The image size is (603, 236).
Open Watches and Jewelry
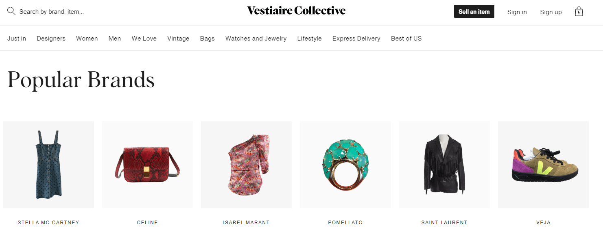click(256, 38)
